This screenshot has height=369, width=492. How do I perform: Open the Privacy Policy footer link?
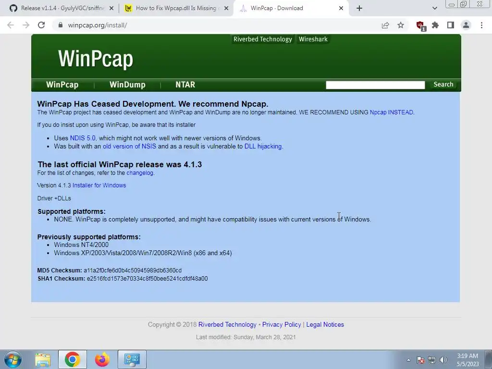(x=282, y=325)
